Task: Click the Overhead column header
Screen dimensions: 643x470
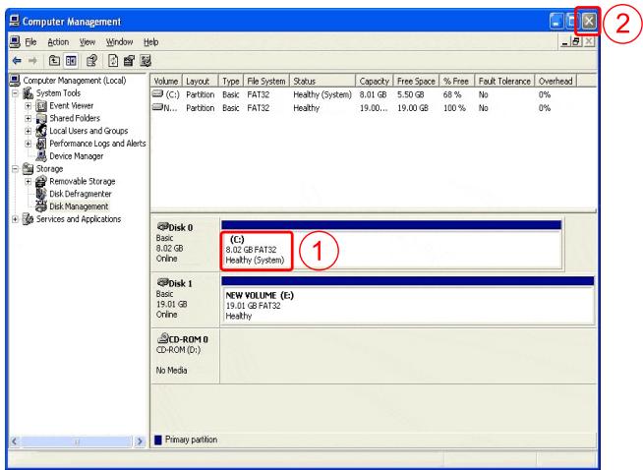Action: click(555, 82)
